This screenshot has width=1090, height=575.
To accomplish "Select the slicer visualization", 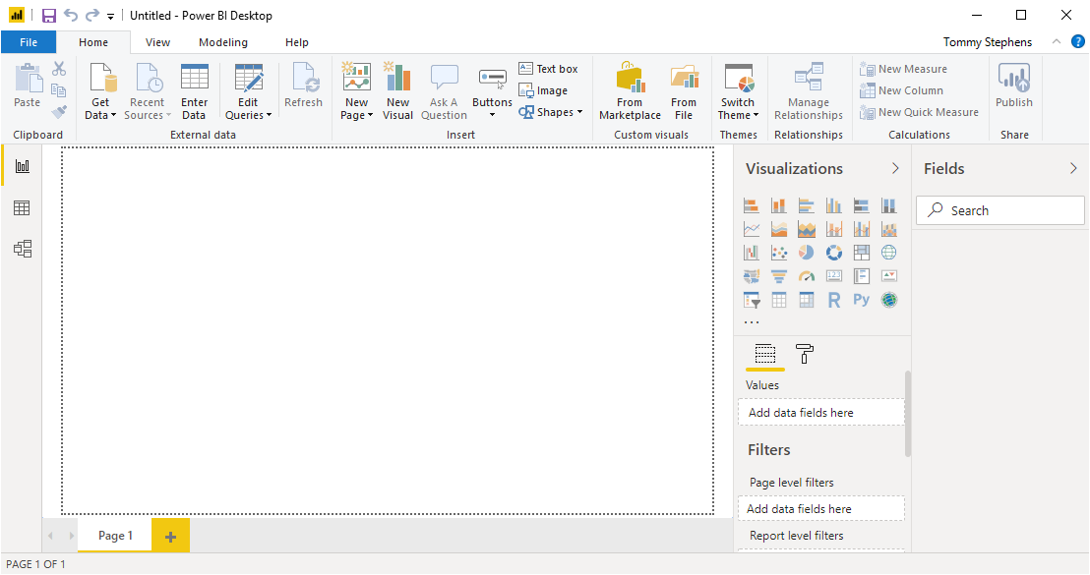I will click(x=752, y=300).
